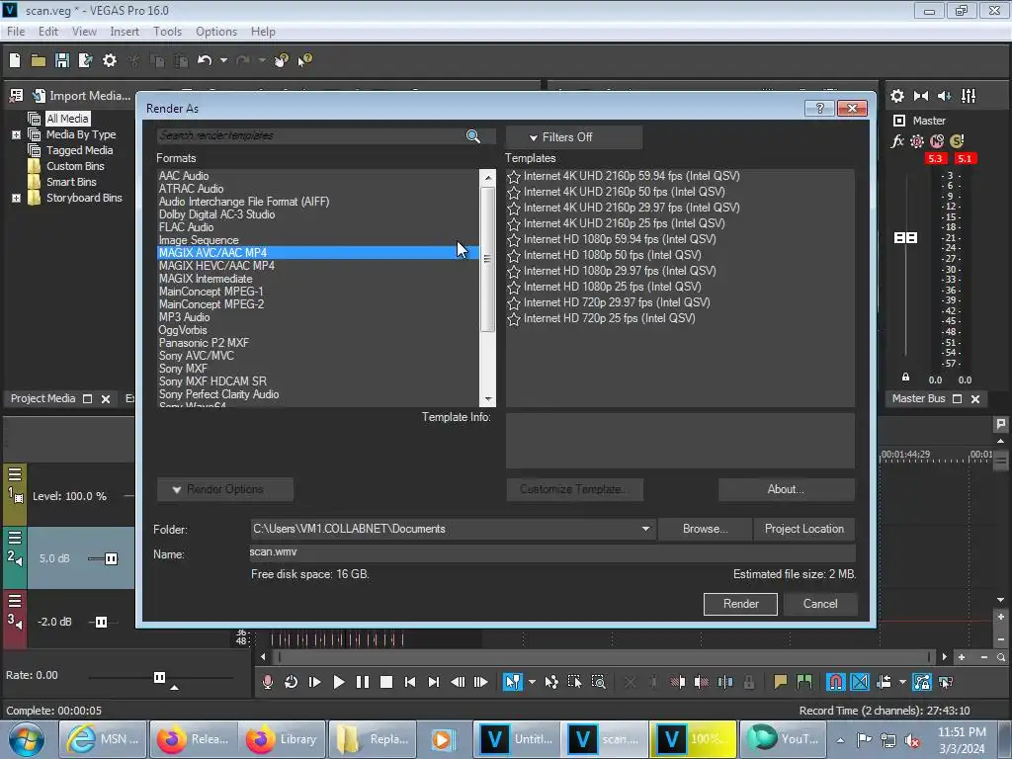Go to end of the project
Viewport: 1012px width, 759px height.
click(x=434, y=682)
